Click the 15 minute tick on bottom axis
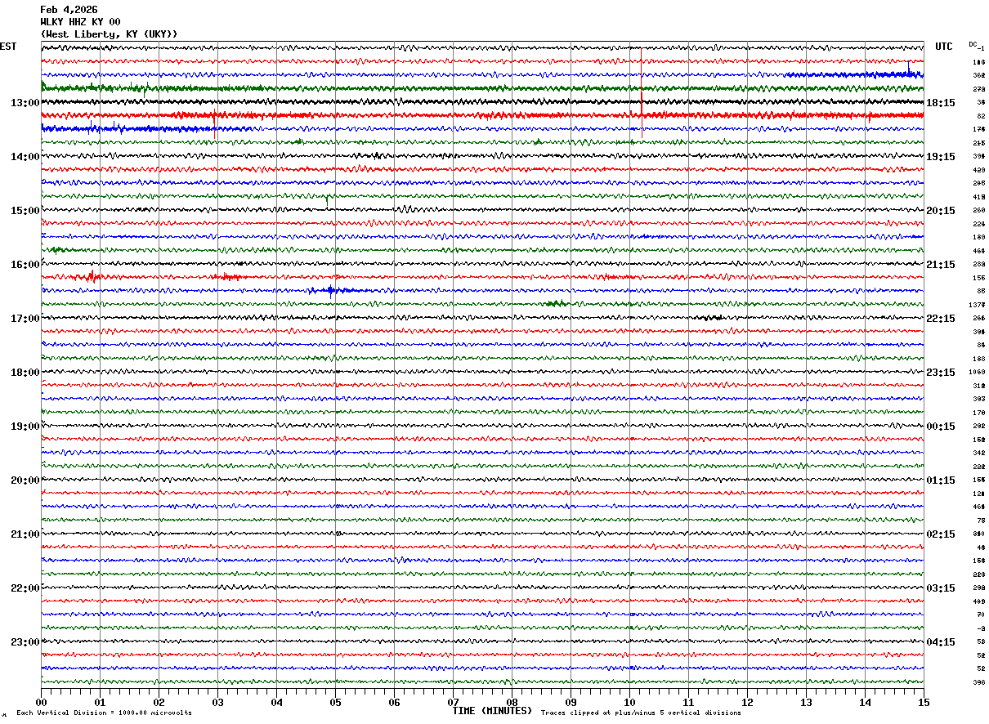Screen dimensions: 989x724 point(924,703)
